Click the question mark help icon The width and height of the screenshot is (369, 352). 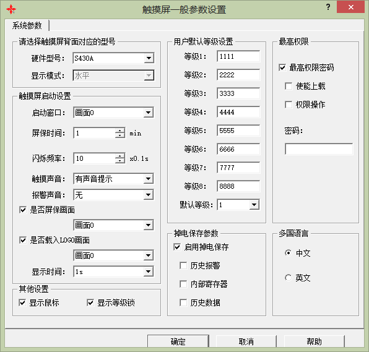(328, 7)
